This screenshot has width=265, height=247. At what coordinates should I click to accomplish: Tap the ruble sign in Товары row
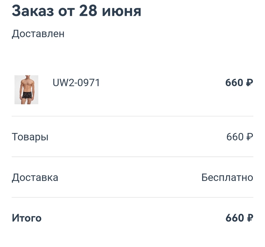click(250, 137)
